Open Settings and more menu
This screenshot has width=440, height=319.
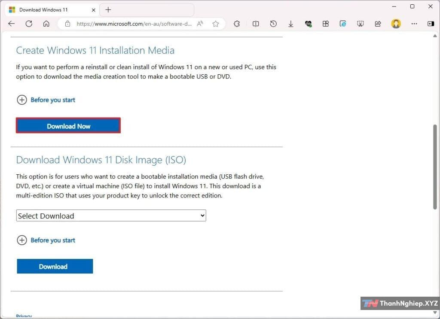(414, 24)
